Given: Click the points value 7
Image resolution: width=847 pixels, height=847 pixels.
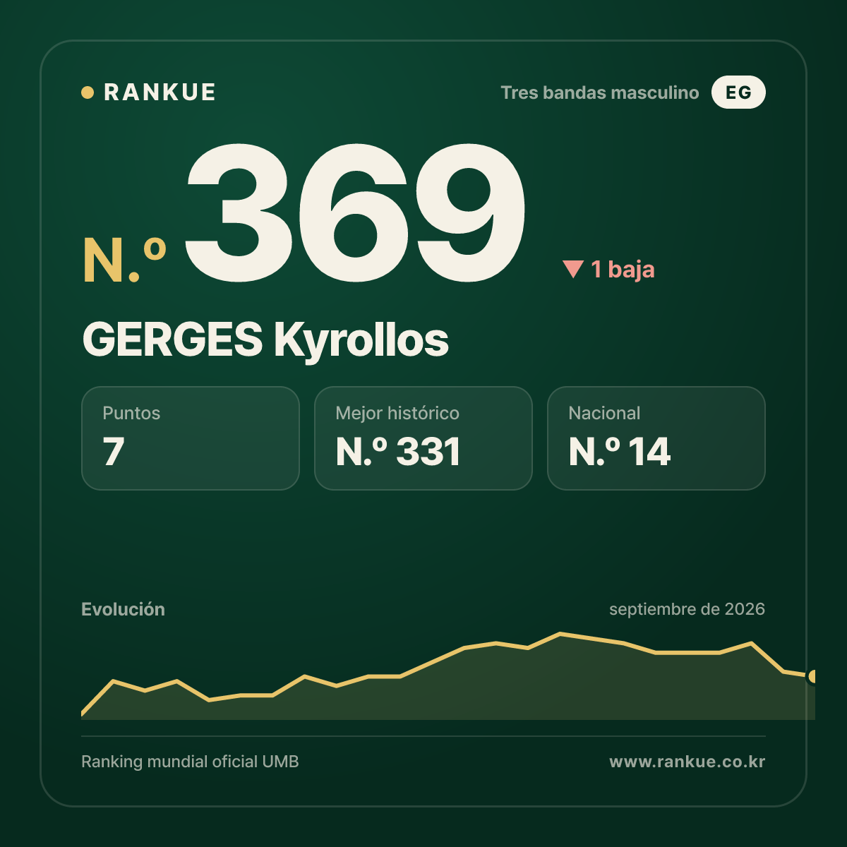Looking at the screenshot, I should point(114,452).
